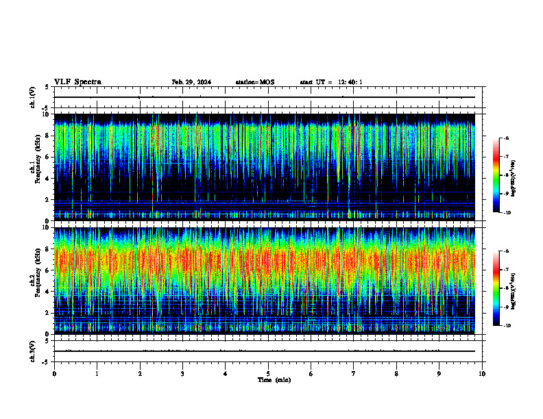This screenshot has height=419, width=543.
Task: Click the "Time (min)" axis title
Action: tap(274, 380)
